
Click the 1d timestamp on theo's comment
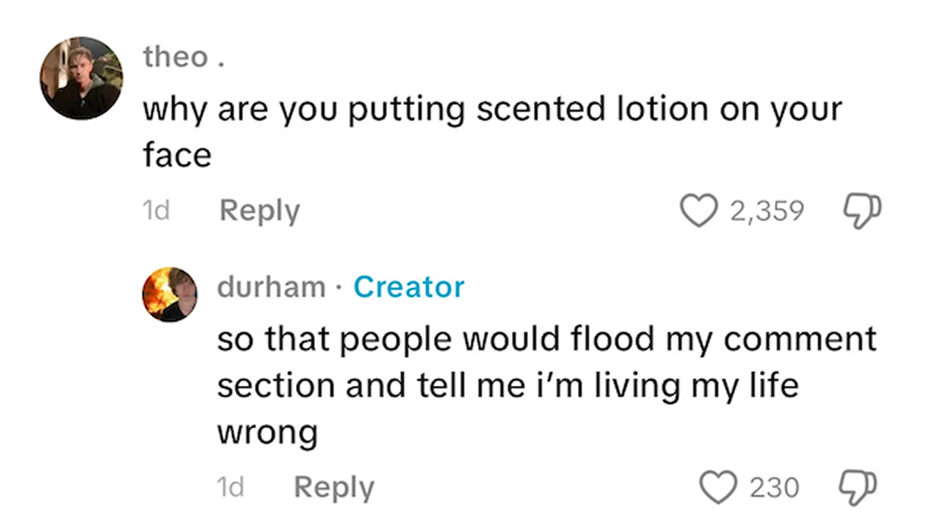point(156,212)
